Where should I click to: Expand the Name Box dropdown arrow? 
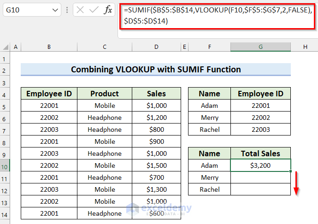pos(55,10)
